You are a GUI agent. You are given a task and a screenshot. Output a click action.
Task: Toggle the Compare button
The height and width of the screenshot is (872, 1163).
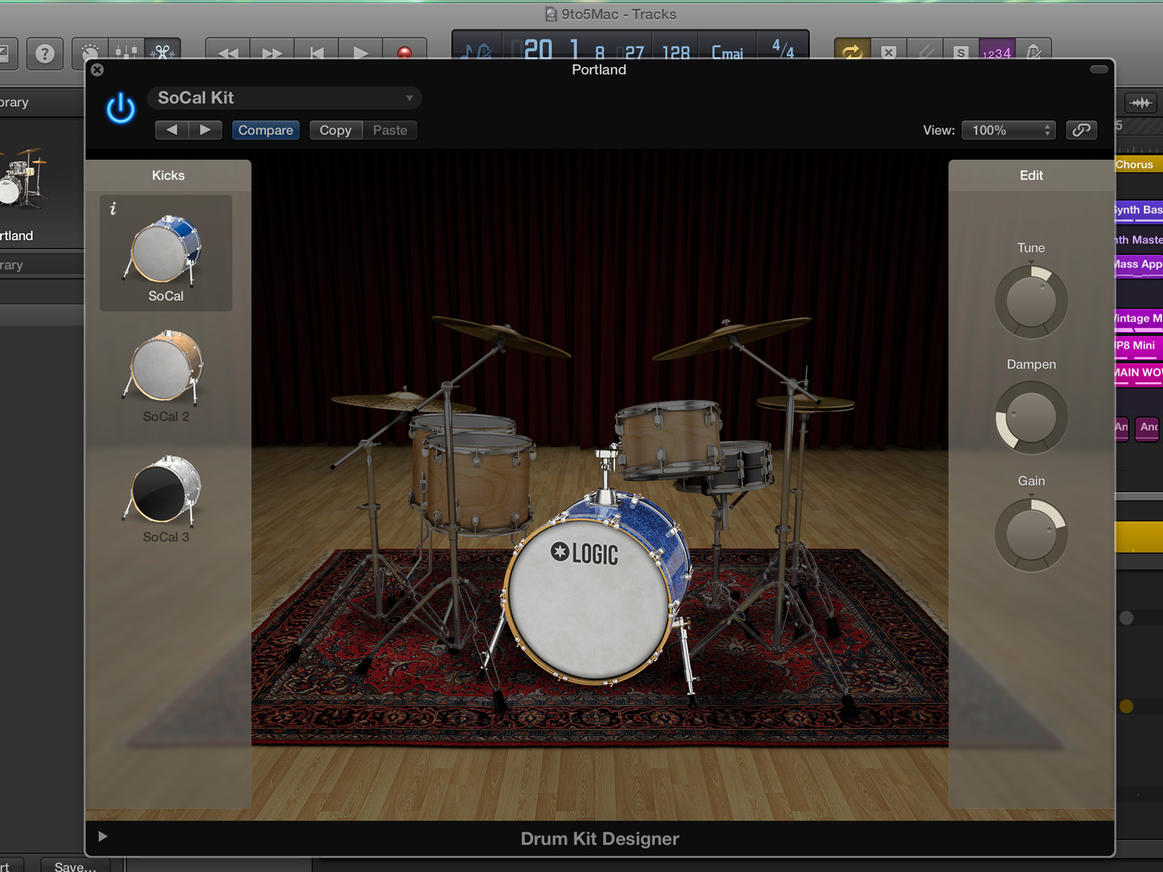click(265, 130)
